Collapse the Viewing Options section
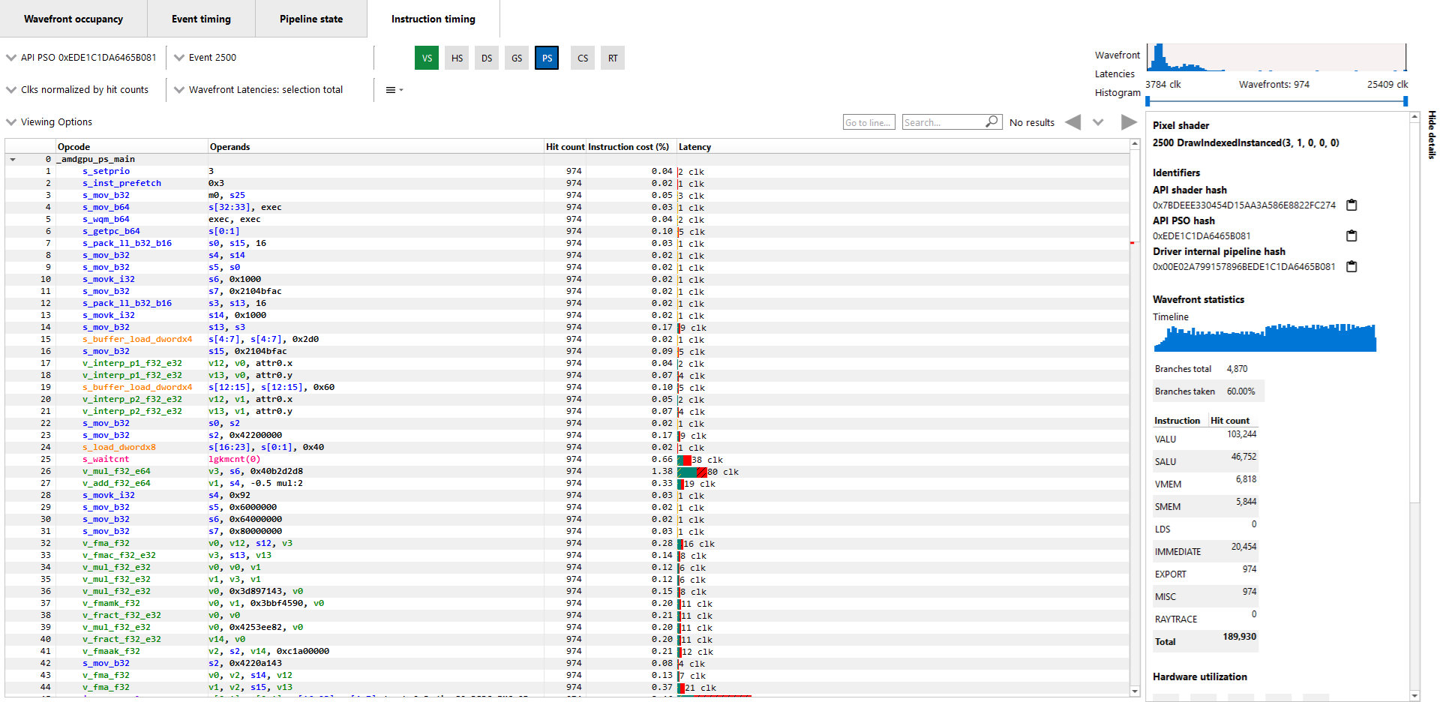This screenshot has height=702, width=1440. click(10, 121)
